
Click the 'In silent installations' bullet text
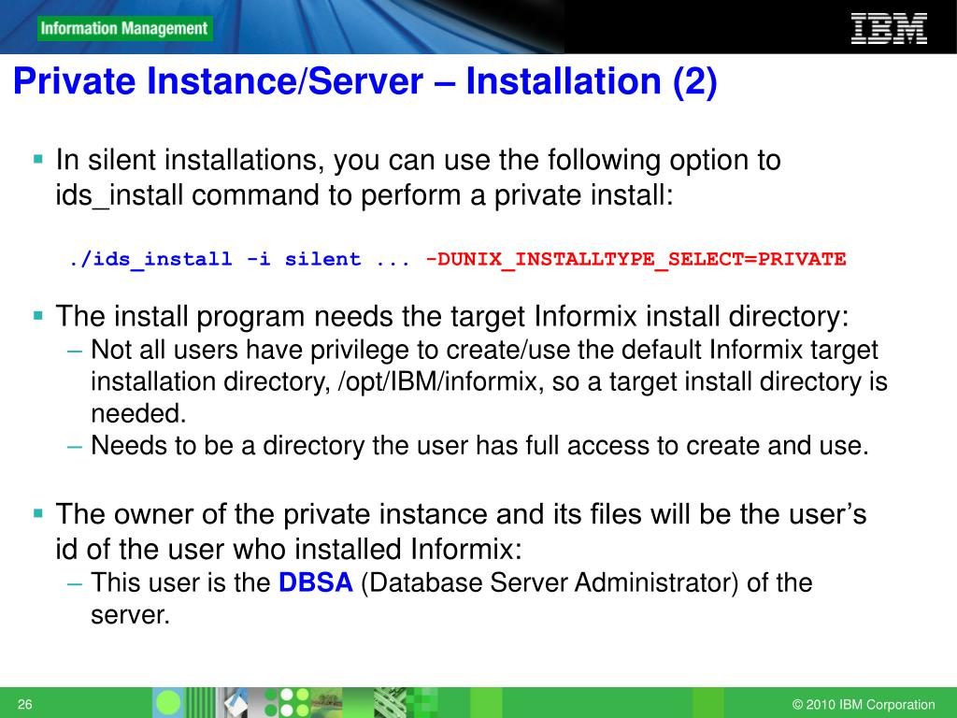pyautogui.click(x=418, y=178)
